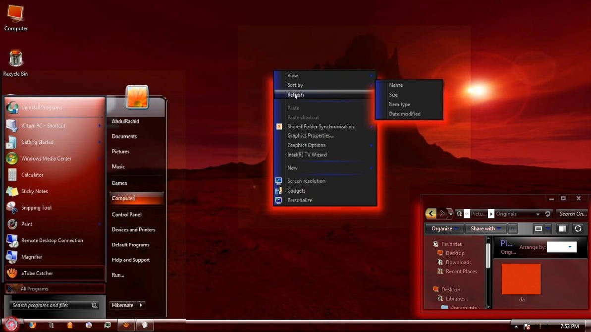Choose Graphics Properties... in context menu
Viewport: 591px width, 332px height.
pos(324,136)
